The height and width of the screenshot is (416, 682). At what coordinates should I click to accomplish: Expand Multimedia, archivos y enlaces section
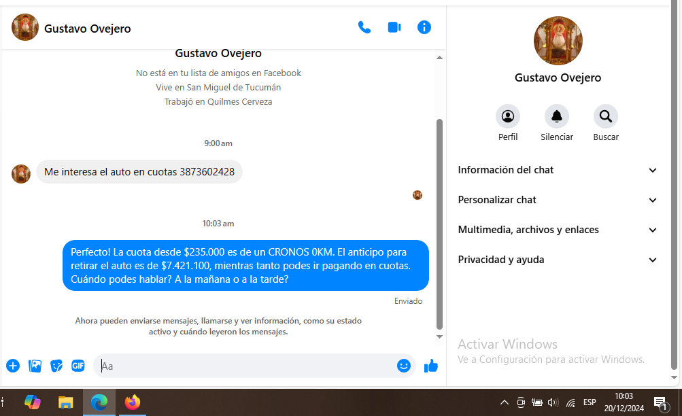pos(558,230)
